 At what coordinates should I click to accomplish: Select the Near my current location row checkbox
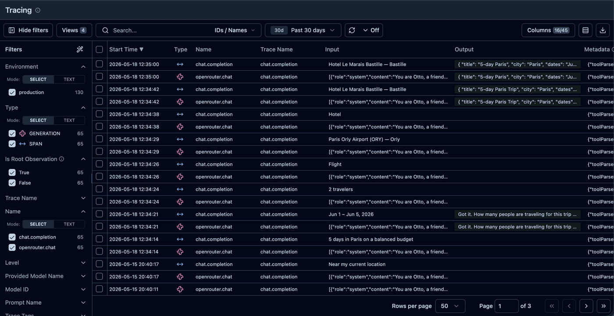(99, 264)
